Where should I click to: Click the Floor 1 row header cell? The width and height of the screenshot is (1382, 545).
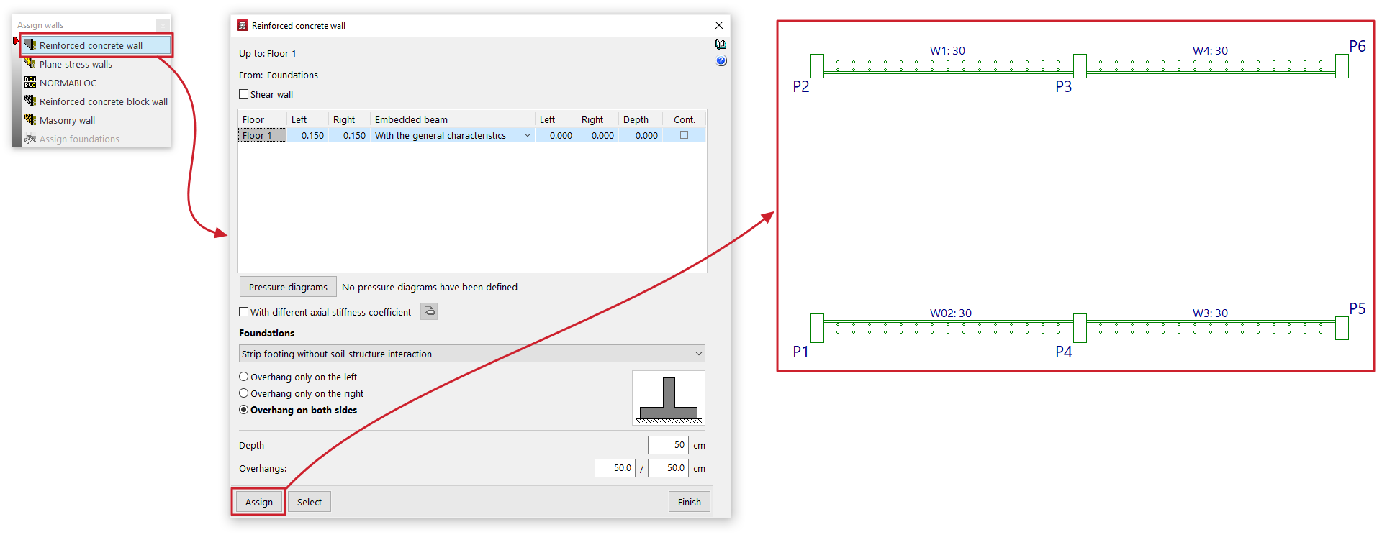pos(262,135)
